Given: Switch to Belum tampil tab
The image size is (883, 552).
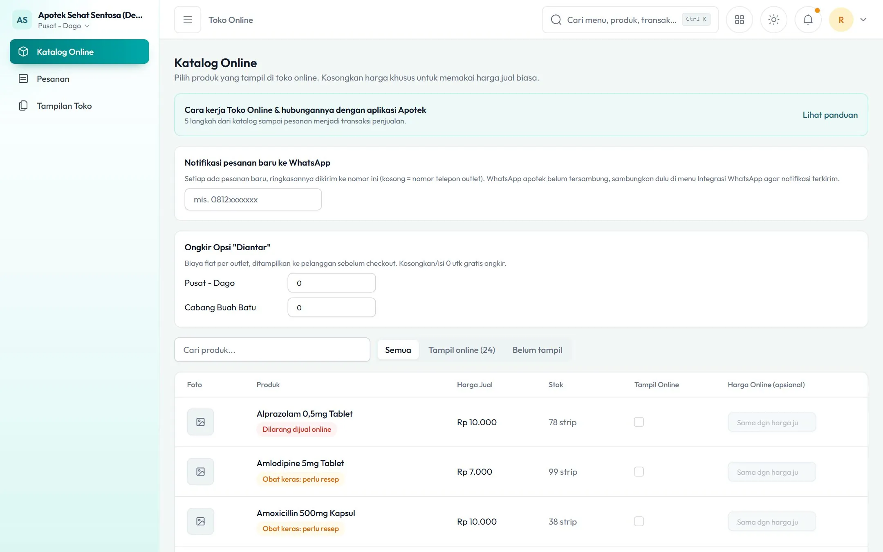Looking at the screenshot, I should coord(537,350).
